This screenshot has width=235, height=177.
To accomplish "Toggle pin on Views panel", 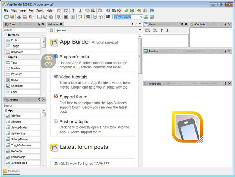I will click(x=182, y=24).
